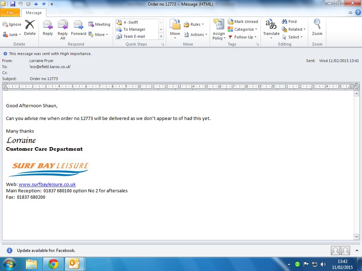362x271 pixels.
Task: Click the Surf Bay Leisure logo image
Action: pos(49,169)
